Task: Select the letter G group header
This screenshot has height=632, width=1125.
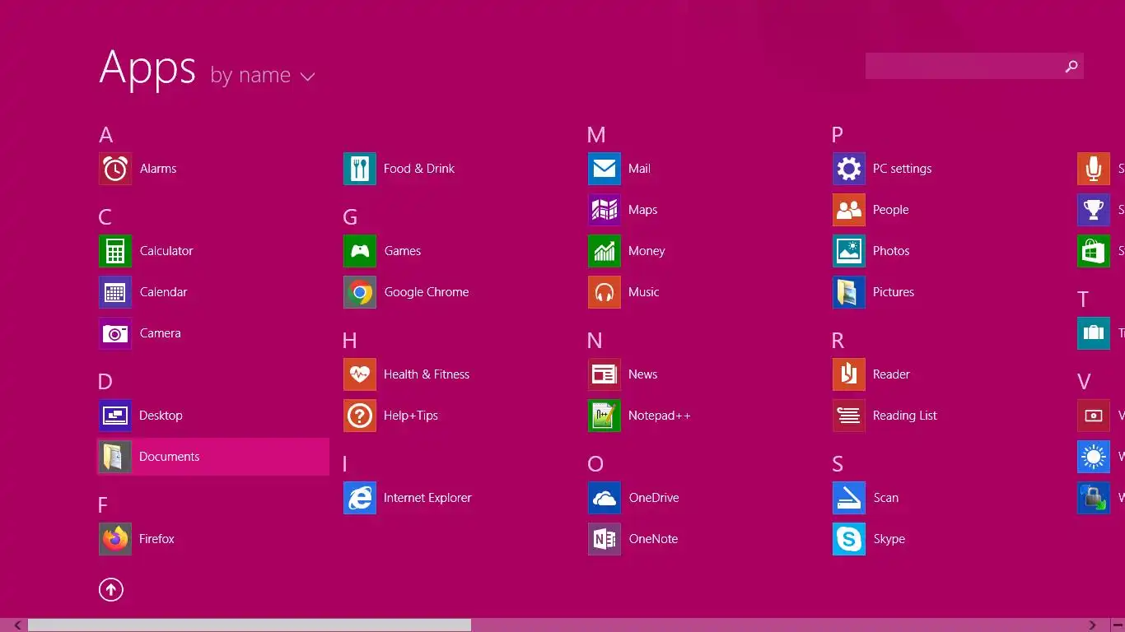Action: (x=350, y=217)
